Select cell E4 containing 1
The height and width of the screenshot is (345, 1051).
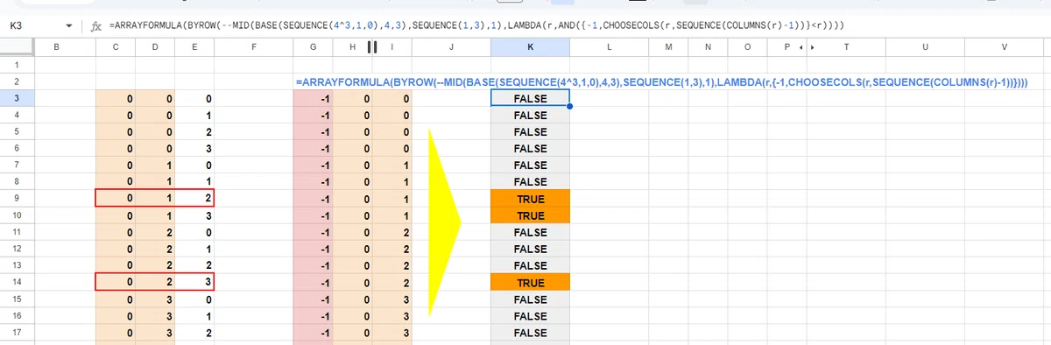[x=194, y=116]
